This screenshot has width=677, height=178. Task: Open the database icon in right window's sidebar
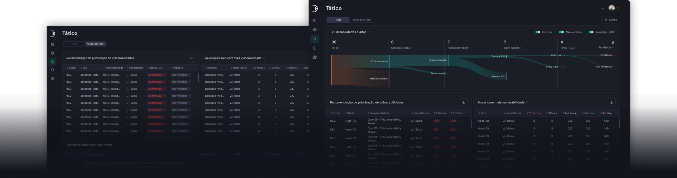(x=315, y=30)
